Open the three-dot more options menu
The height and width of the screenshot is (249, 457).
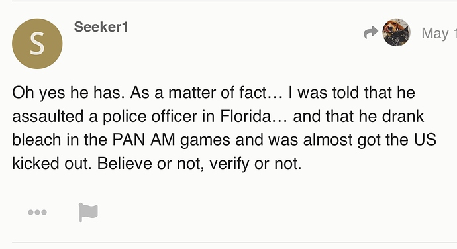pyautogui.click(x=37, y=213)
